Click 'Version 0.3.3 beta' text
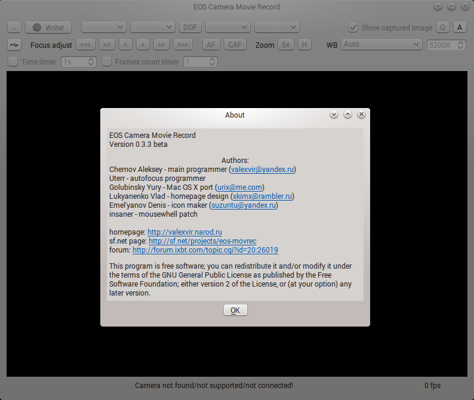This screenshot has height=400, width=474. pos(138,144)
